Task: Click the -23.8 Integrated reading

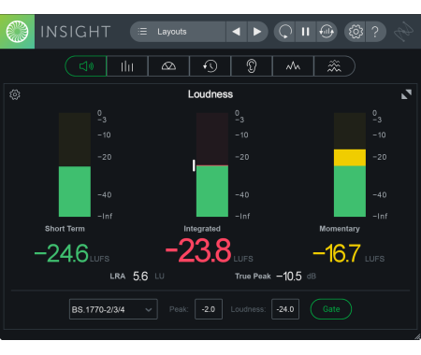Action: coord(198,250)
